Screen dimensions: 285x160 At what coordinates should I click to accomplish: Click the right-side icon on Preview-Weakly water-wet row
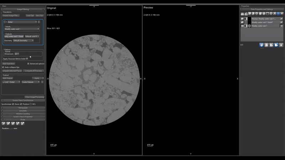(281, 19)
